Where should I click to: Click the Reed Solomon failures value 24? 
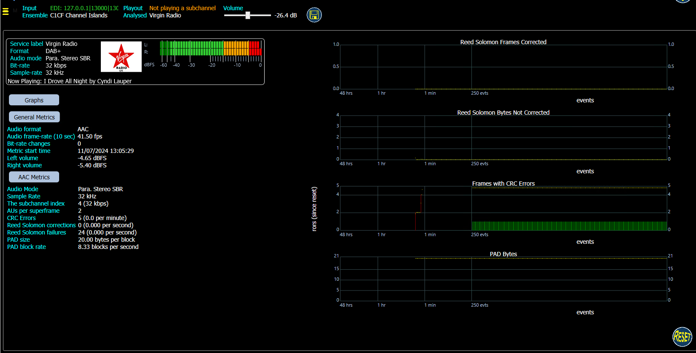coord(107,232)
